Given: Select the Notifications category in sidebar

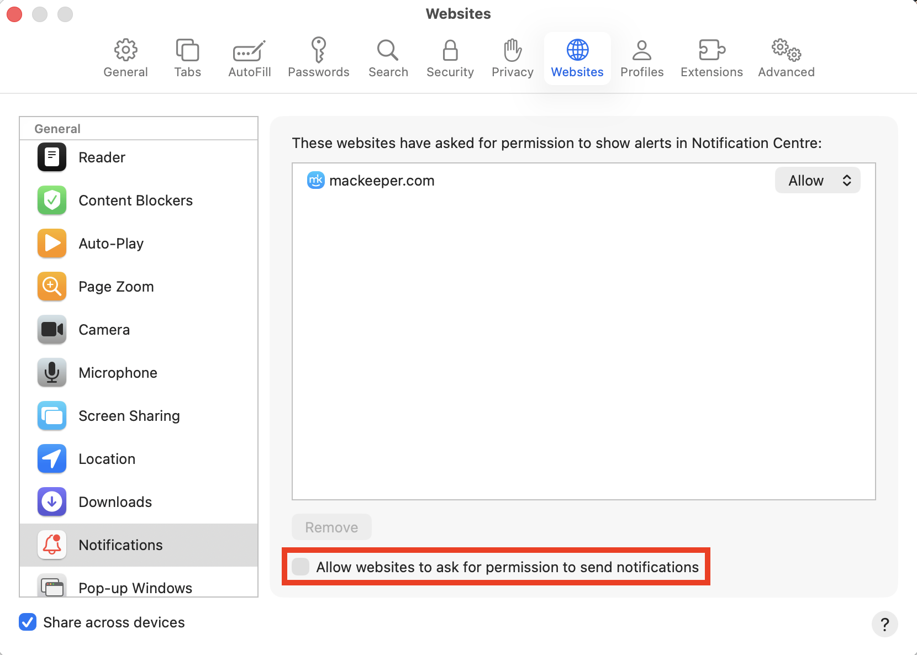Looking at the screenshot, I should pyautogui.click(x=120, y=545).
